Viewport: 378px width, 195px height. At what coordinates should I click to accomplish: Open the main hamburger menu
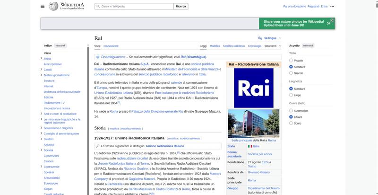[x=43, y=6]
